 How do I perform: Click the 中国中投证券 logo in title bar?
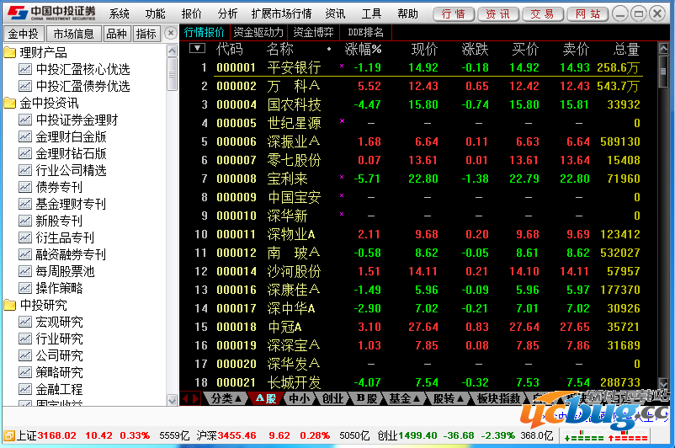click(50, 13)
